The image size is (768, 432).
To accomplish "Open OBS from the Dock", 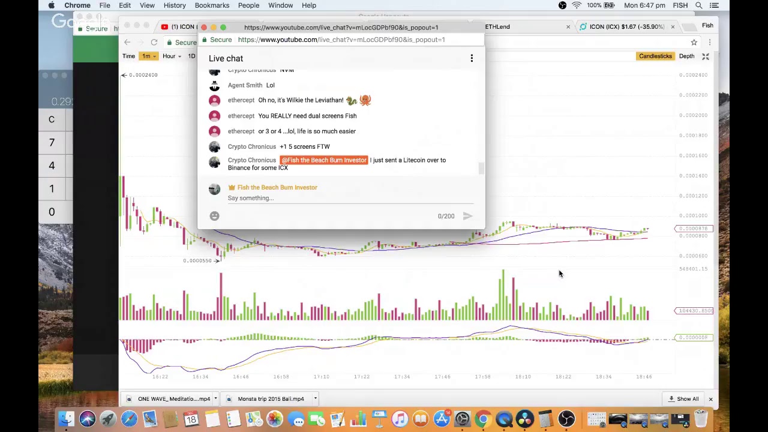I will pyautogui.click(x=566, y=419).
